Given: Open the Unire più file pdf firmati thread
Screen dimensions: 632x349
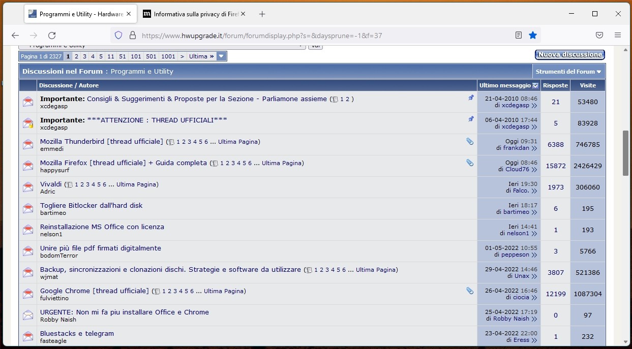Looking at the screenshot, I should pos(101,248).
